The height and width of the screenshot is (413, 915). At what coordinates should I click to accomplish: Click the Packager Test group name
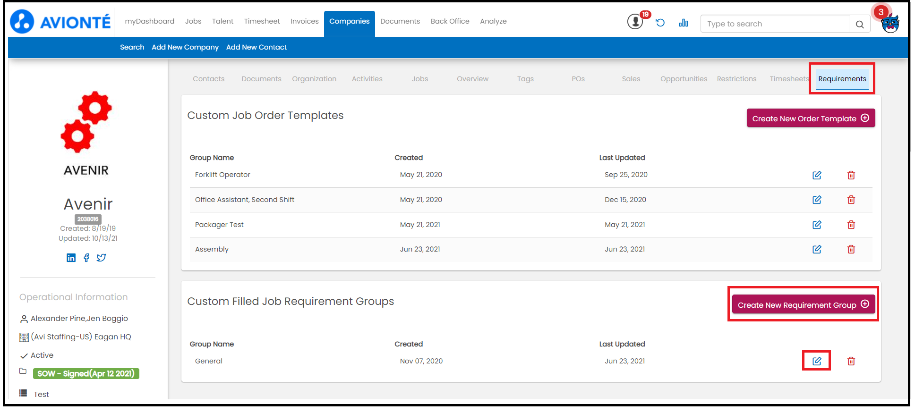click(x=219, y=225)
